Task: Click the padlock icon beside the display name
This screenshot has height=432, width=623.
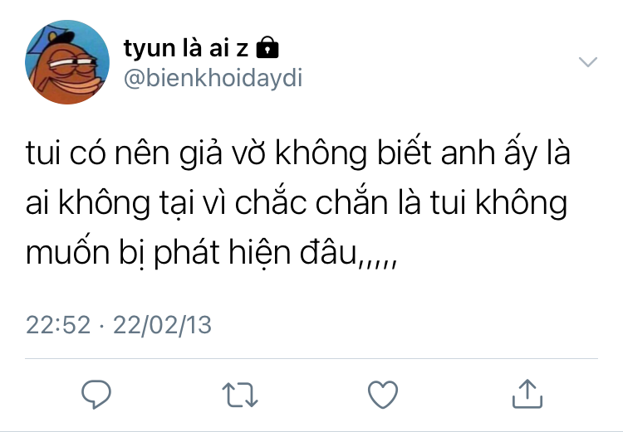Action: coord(267,47)
